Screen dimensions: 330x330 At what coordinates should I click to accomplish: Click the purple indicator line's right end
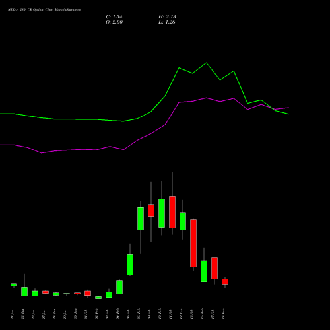[288, 108]
